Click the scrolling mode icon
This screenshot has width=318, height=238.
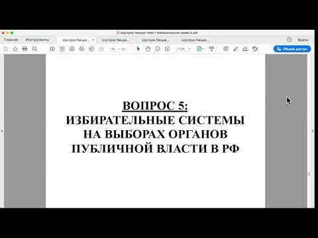(x=211, y=49)
